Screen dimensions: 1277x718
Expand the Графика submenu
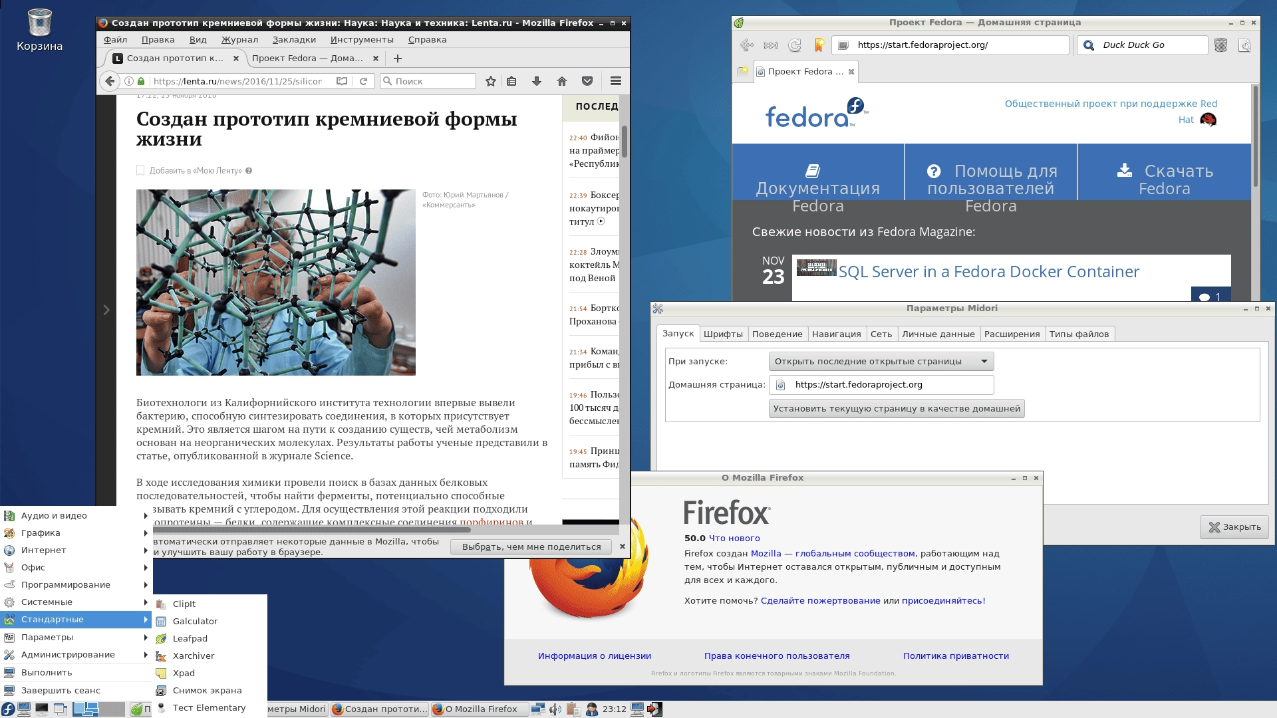(x=76, y=533)
